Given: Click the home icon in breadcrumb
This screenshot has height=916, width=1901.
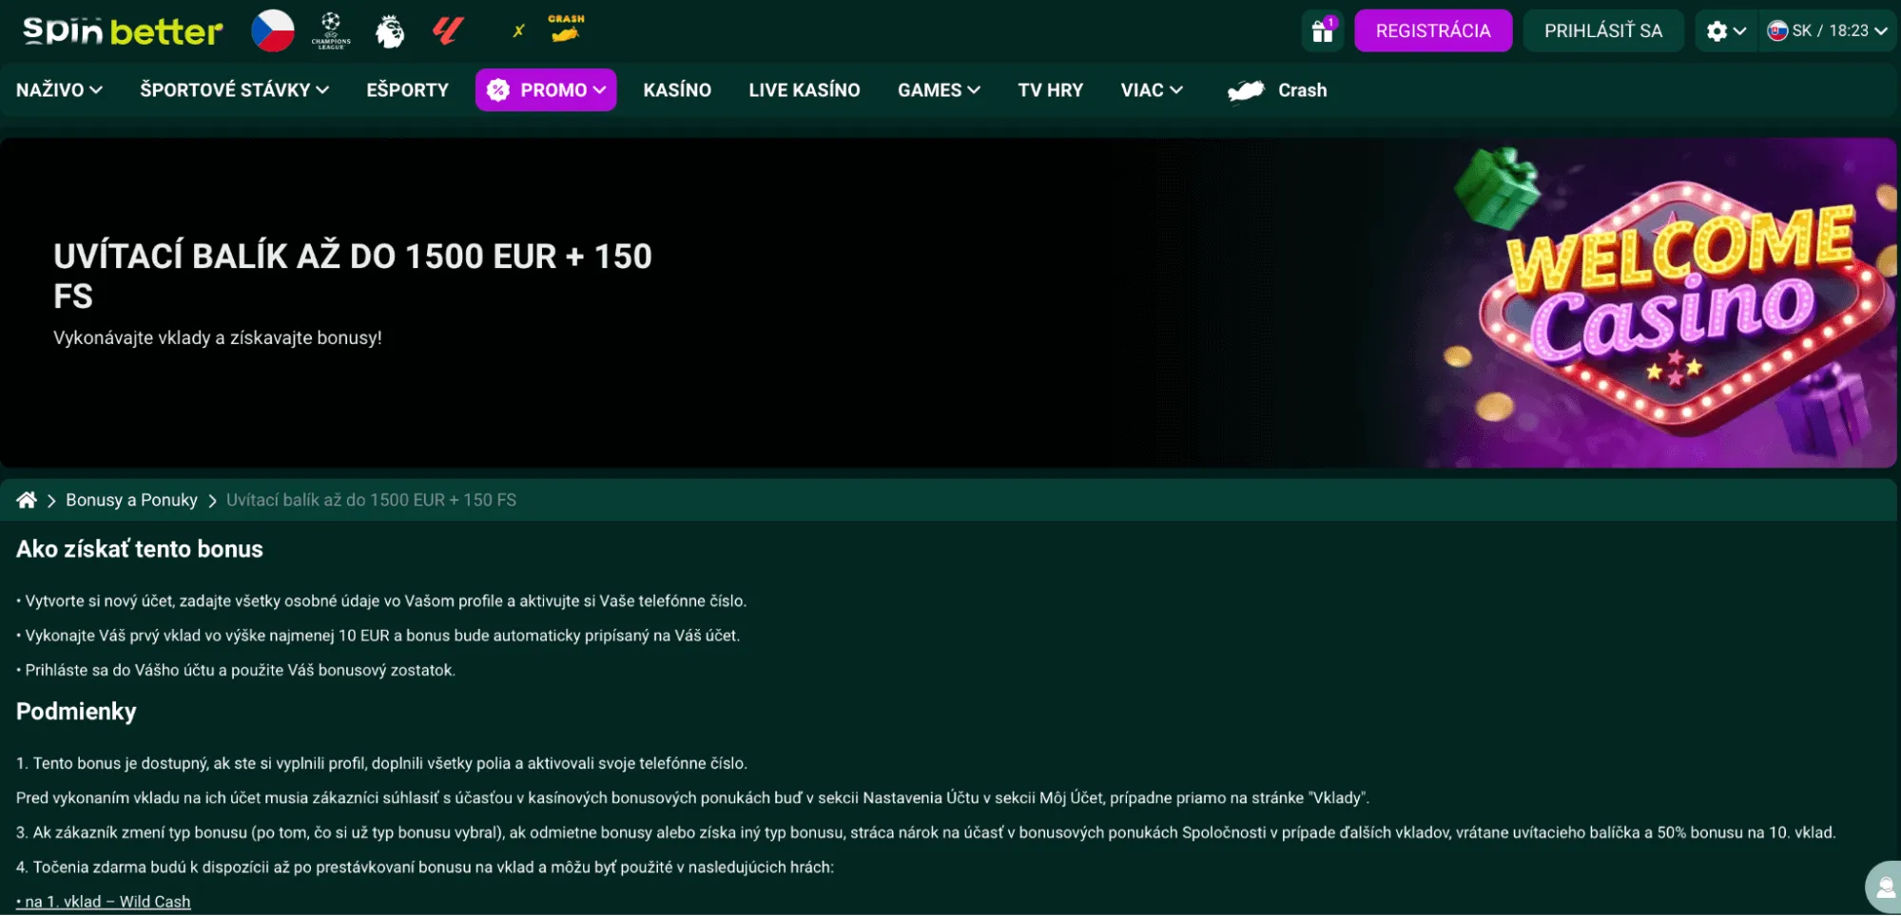Looking at the screenshot, I should click(27, 500).
